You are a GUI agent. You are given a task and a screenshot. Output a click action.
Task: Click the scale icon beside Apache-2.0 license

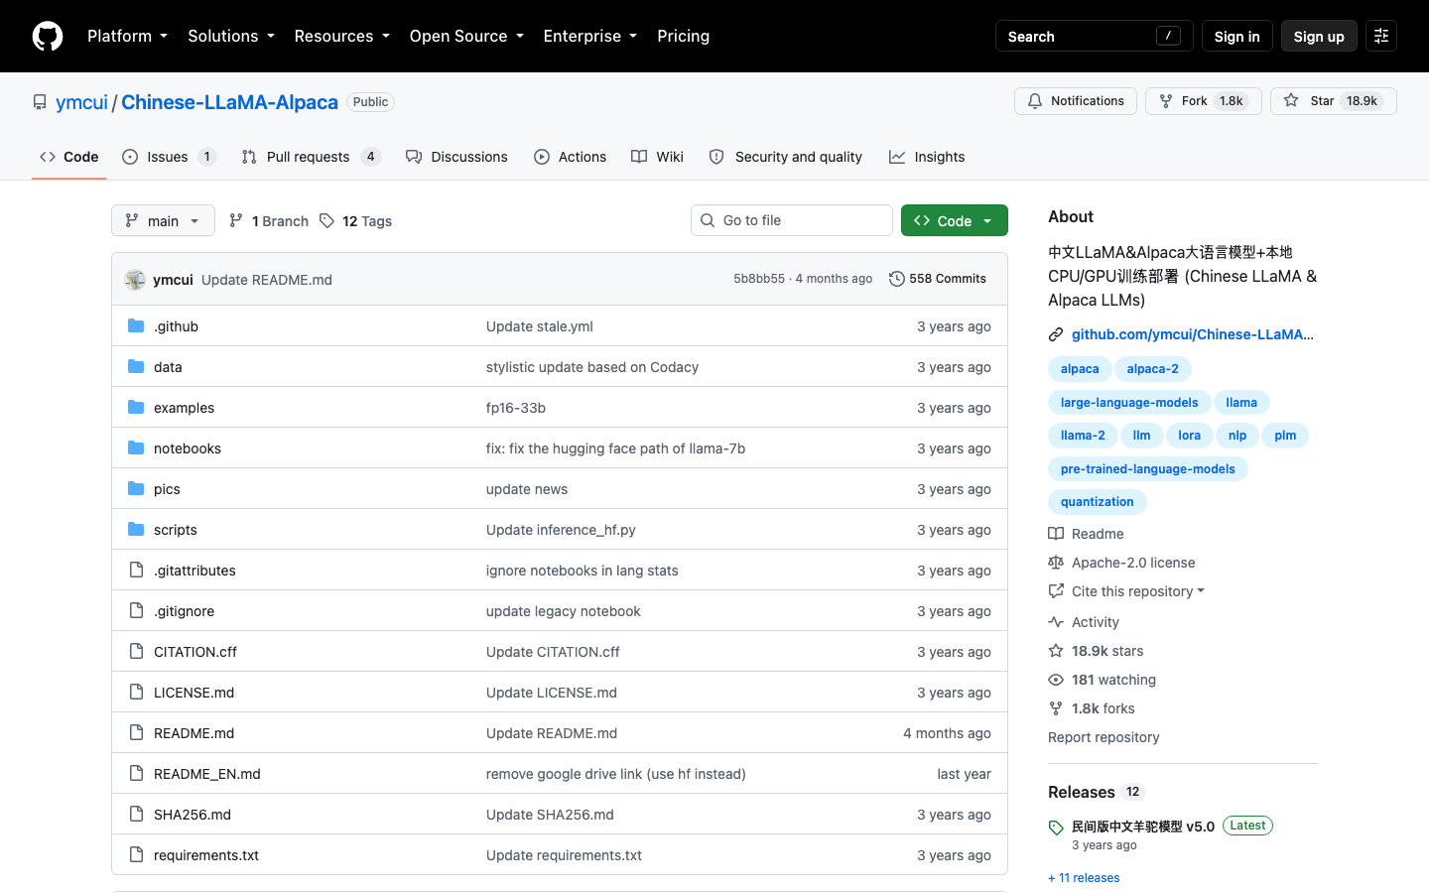click(x=1056, y=563)
